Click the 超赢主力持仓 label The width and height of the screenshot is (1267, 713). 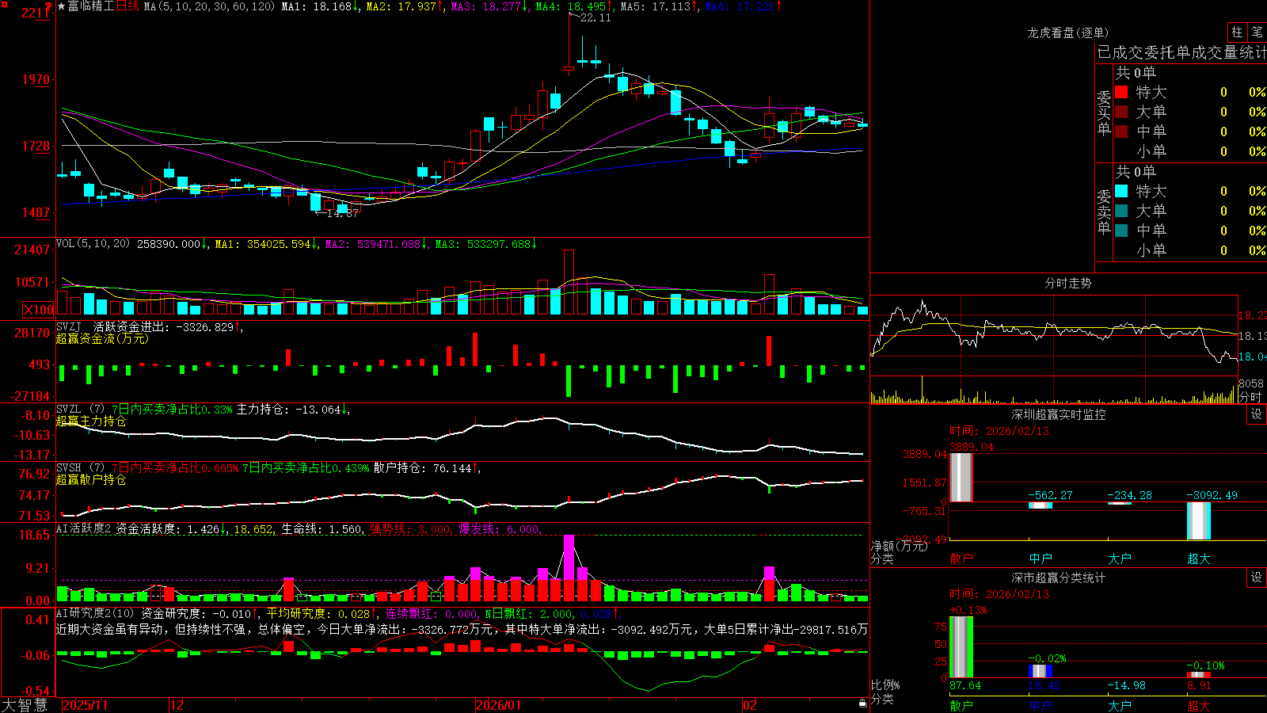point(91,421)
